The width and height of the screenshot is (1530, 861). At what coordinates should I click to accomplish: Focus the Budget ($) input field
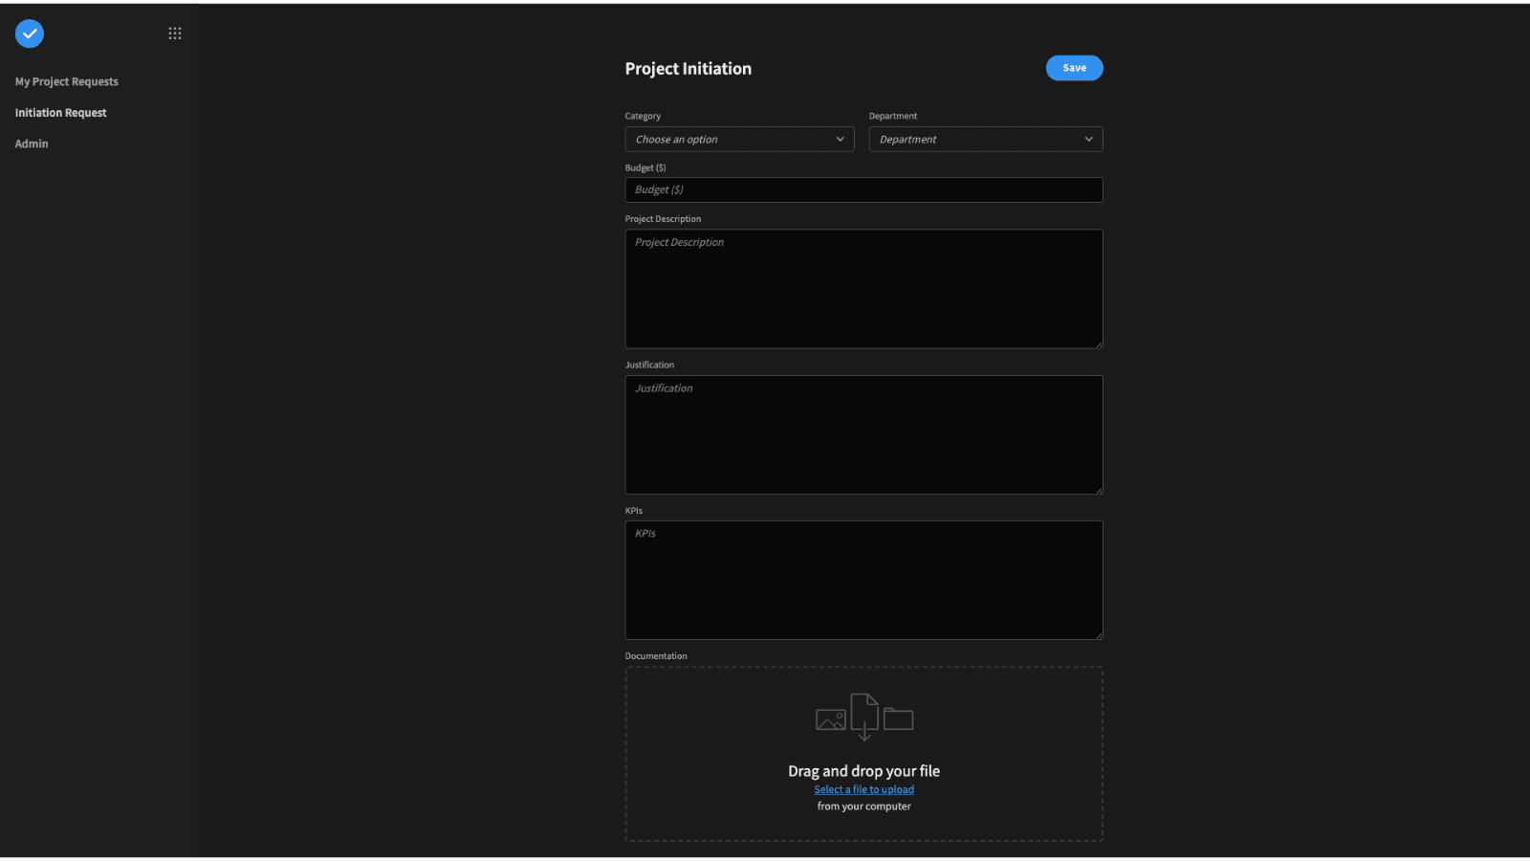[863, 190]
